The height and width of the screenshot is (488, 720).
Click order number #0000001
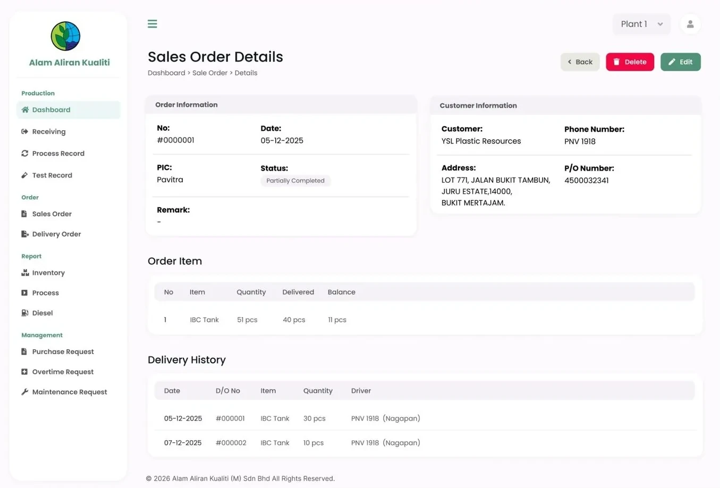tap(175, 140)
